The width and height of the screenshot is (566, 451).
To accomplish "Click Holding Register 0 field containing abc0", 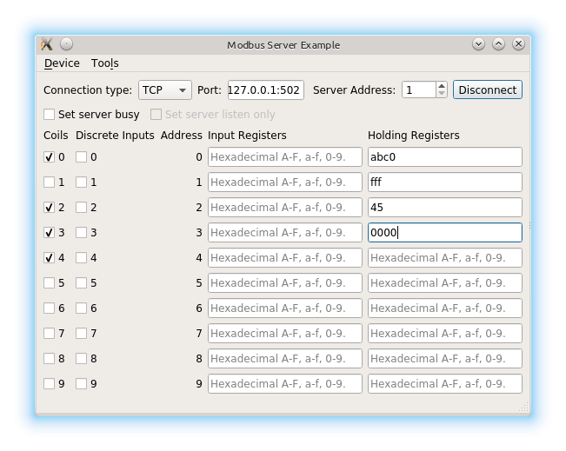I will click(444, 157).
